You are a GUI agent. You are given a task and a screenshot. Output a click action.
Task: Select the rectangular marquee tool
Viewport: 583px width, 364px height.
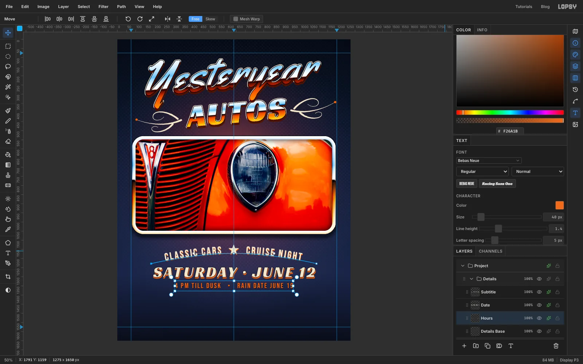point(8,46)
